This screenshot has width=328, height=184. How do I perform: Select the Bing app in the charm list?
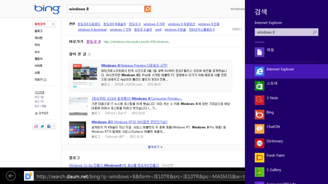[260, 115]
